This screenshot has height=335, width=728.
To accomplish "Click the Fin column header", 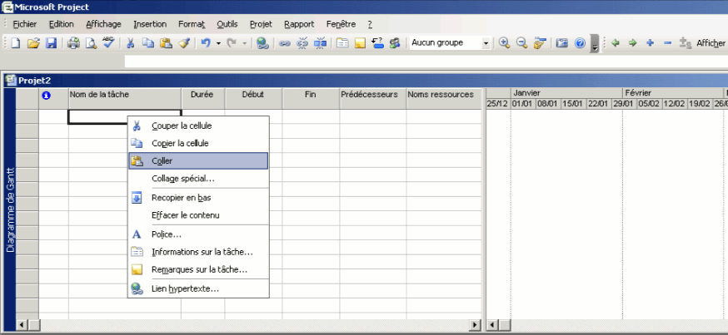I will 311,99.
